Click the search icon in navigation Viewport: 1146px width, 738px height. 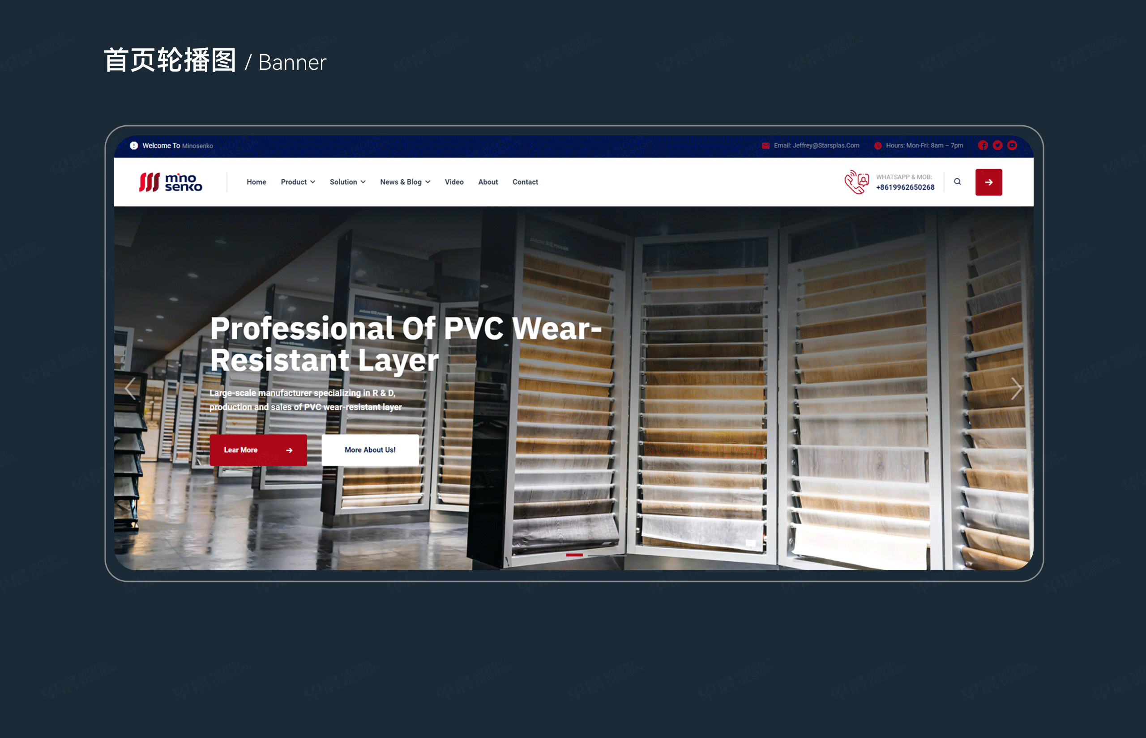[959, 182]
